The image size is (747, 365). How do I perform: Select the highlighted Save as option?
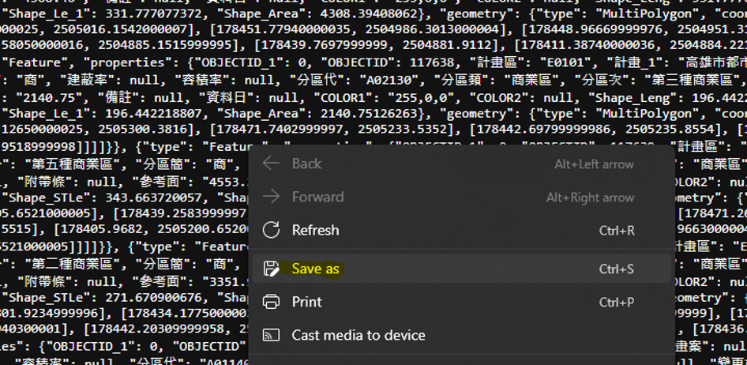pyautogui.click(x=315, y=269)
